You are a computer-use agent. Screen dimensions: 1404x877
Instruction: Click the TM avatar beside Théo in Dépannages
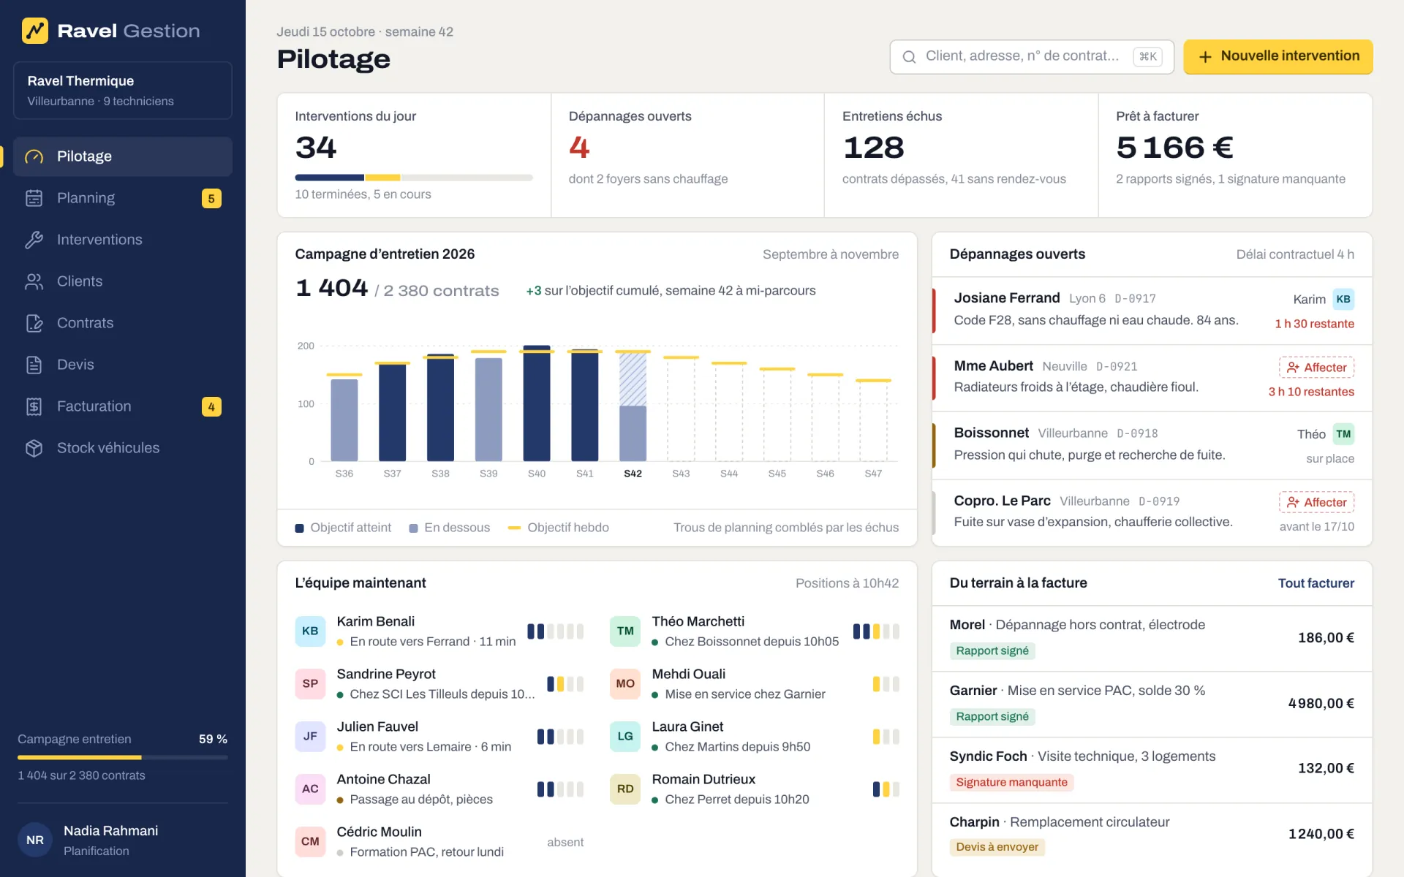pyautogui.click(x=1343, y=434)
